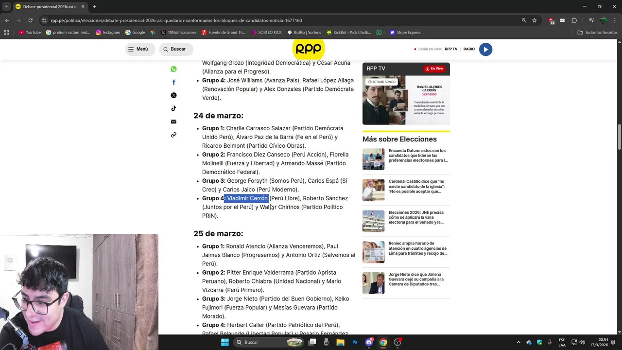
Task: Share the article by email icon
Action: pos(173,122)
